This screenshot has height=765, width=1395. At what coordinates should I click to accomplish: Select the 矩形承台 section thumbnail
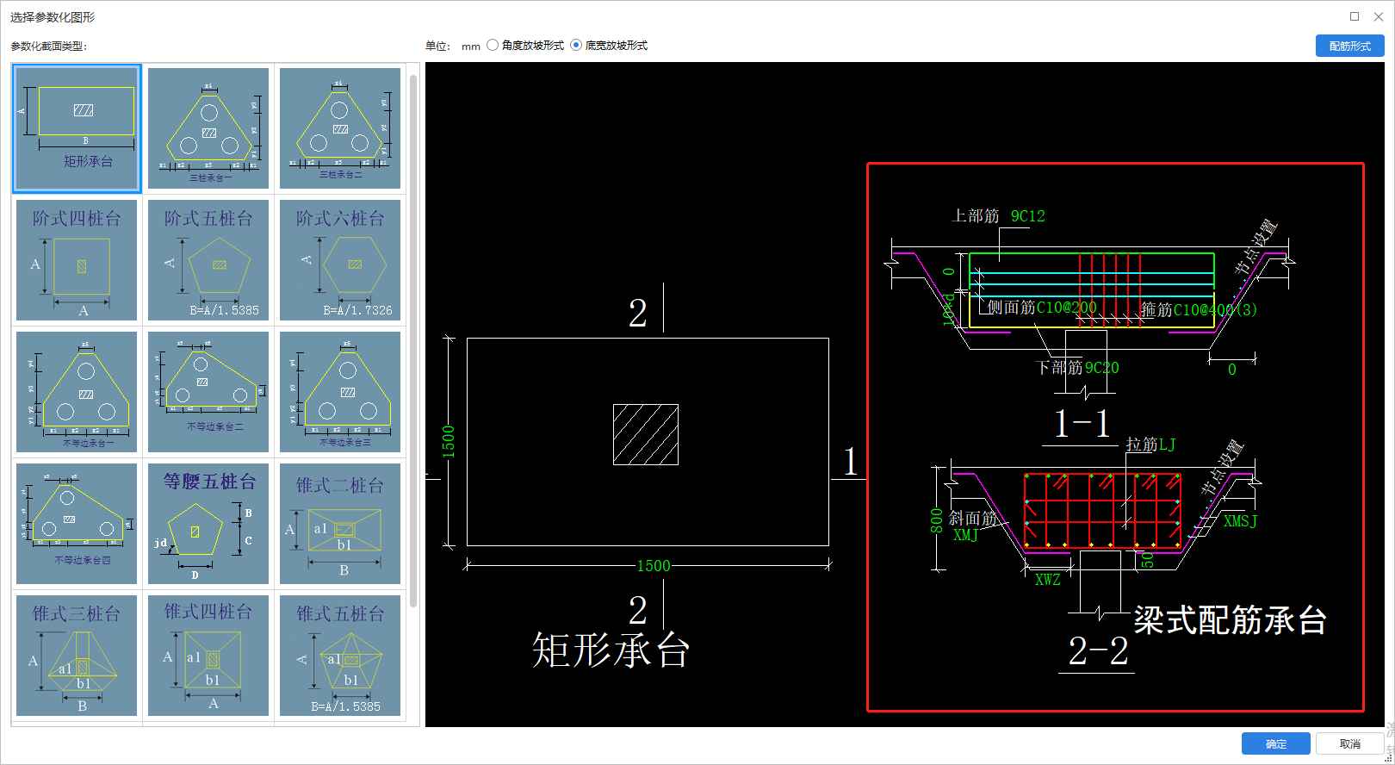[x=77, y=128]
